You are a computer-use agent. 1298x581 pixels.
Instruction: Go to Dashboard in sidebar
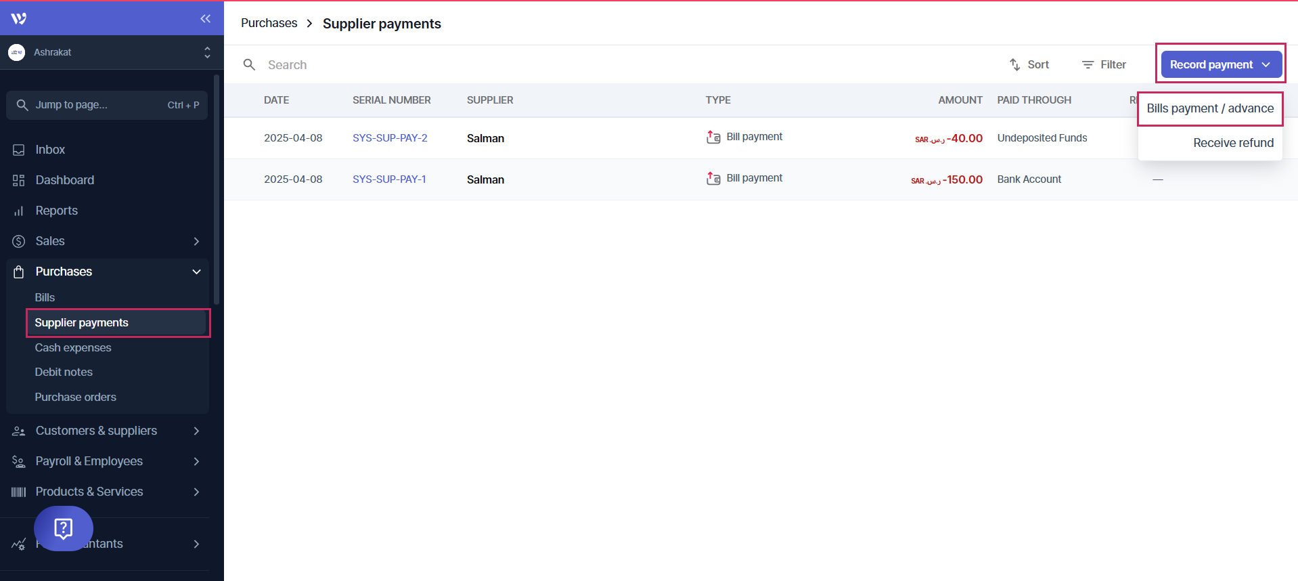pos(64,180)
